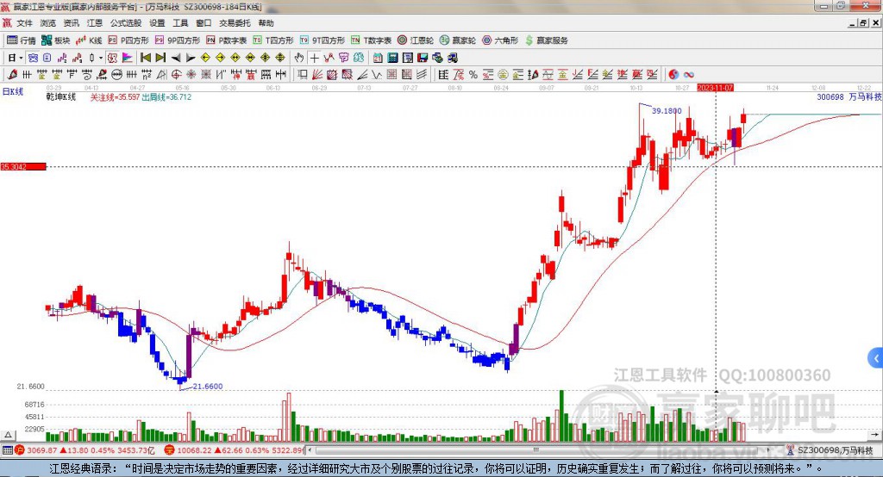
Task: Expand the 日 period dropdown
Action: (x=21, y=58)
